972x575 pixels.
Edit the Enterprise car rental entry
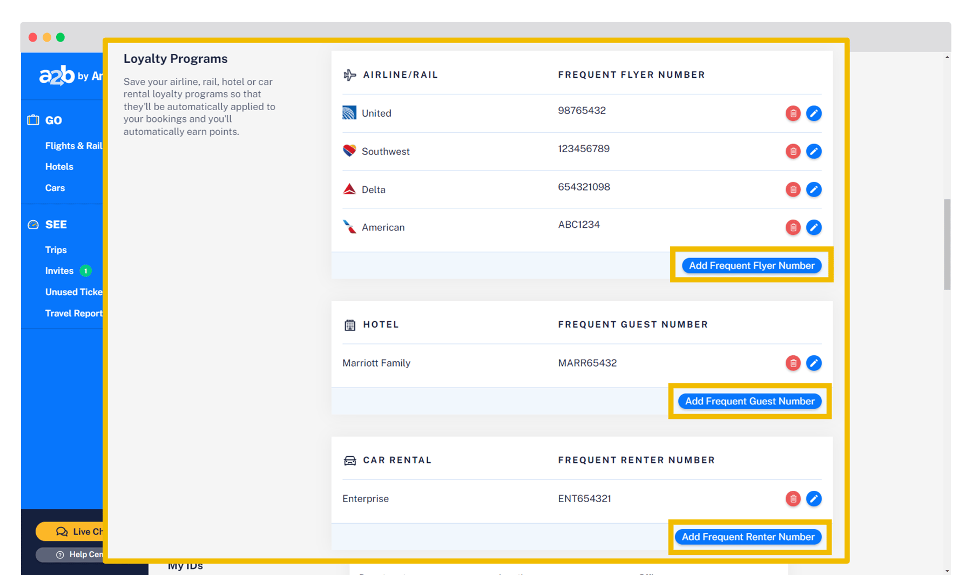coord(814,498)
